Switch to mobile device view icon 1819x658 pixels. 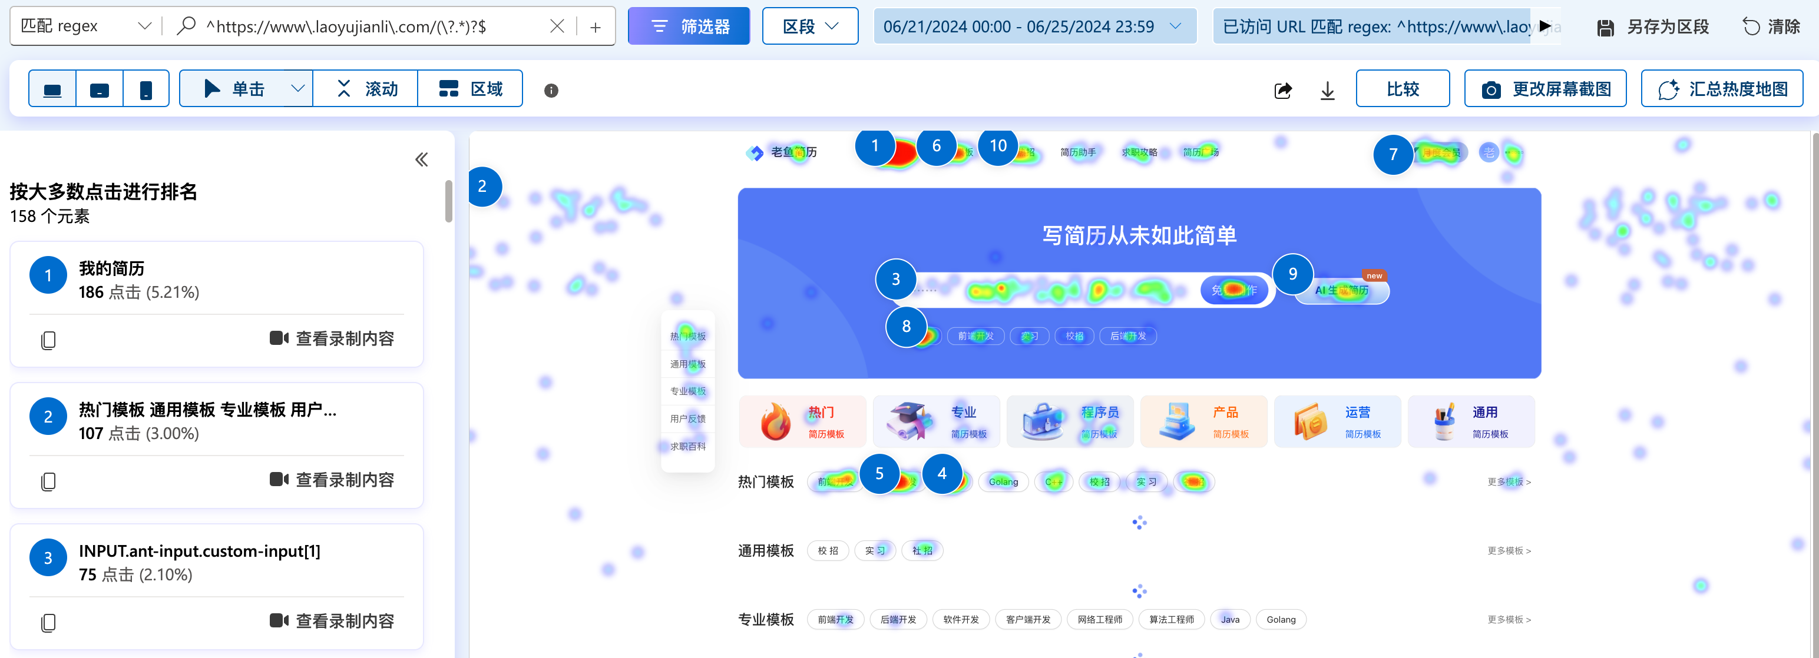[145, 89]
